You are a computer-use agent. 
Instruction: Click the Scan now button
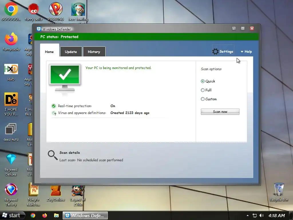click(x=220, y=112)
